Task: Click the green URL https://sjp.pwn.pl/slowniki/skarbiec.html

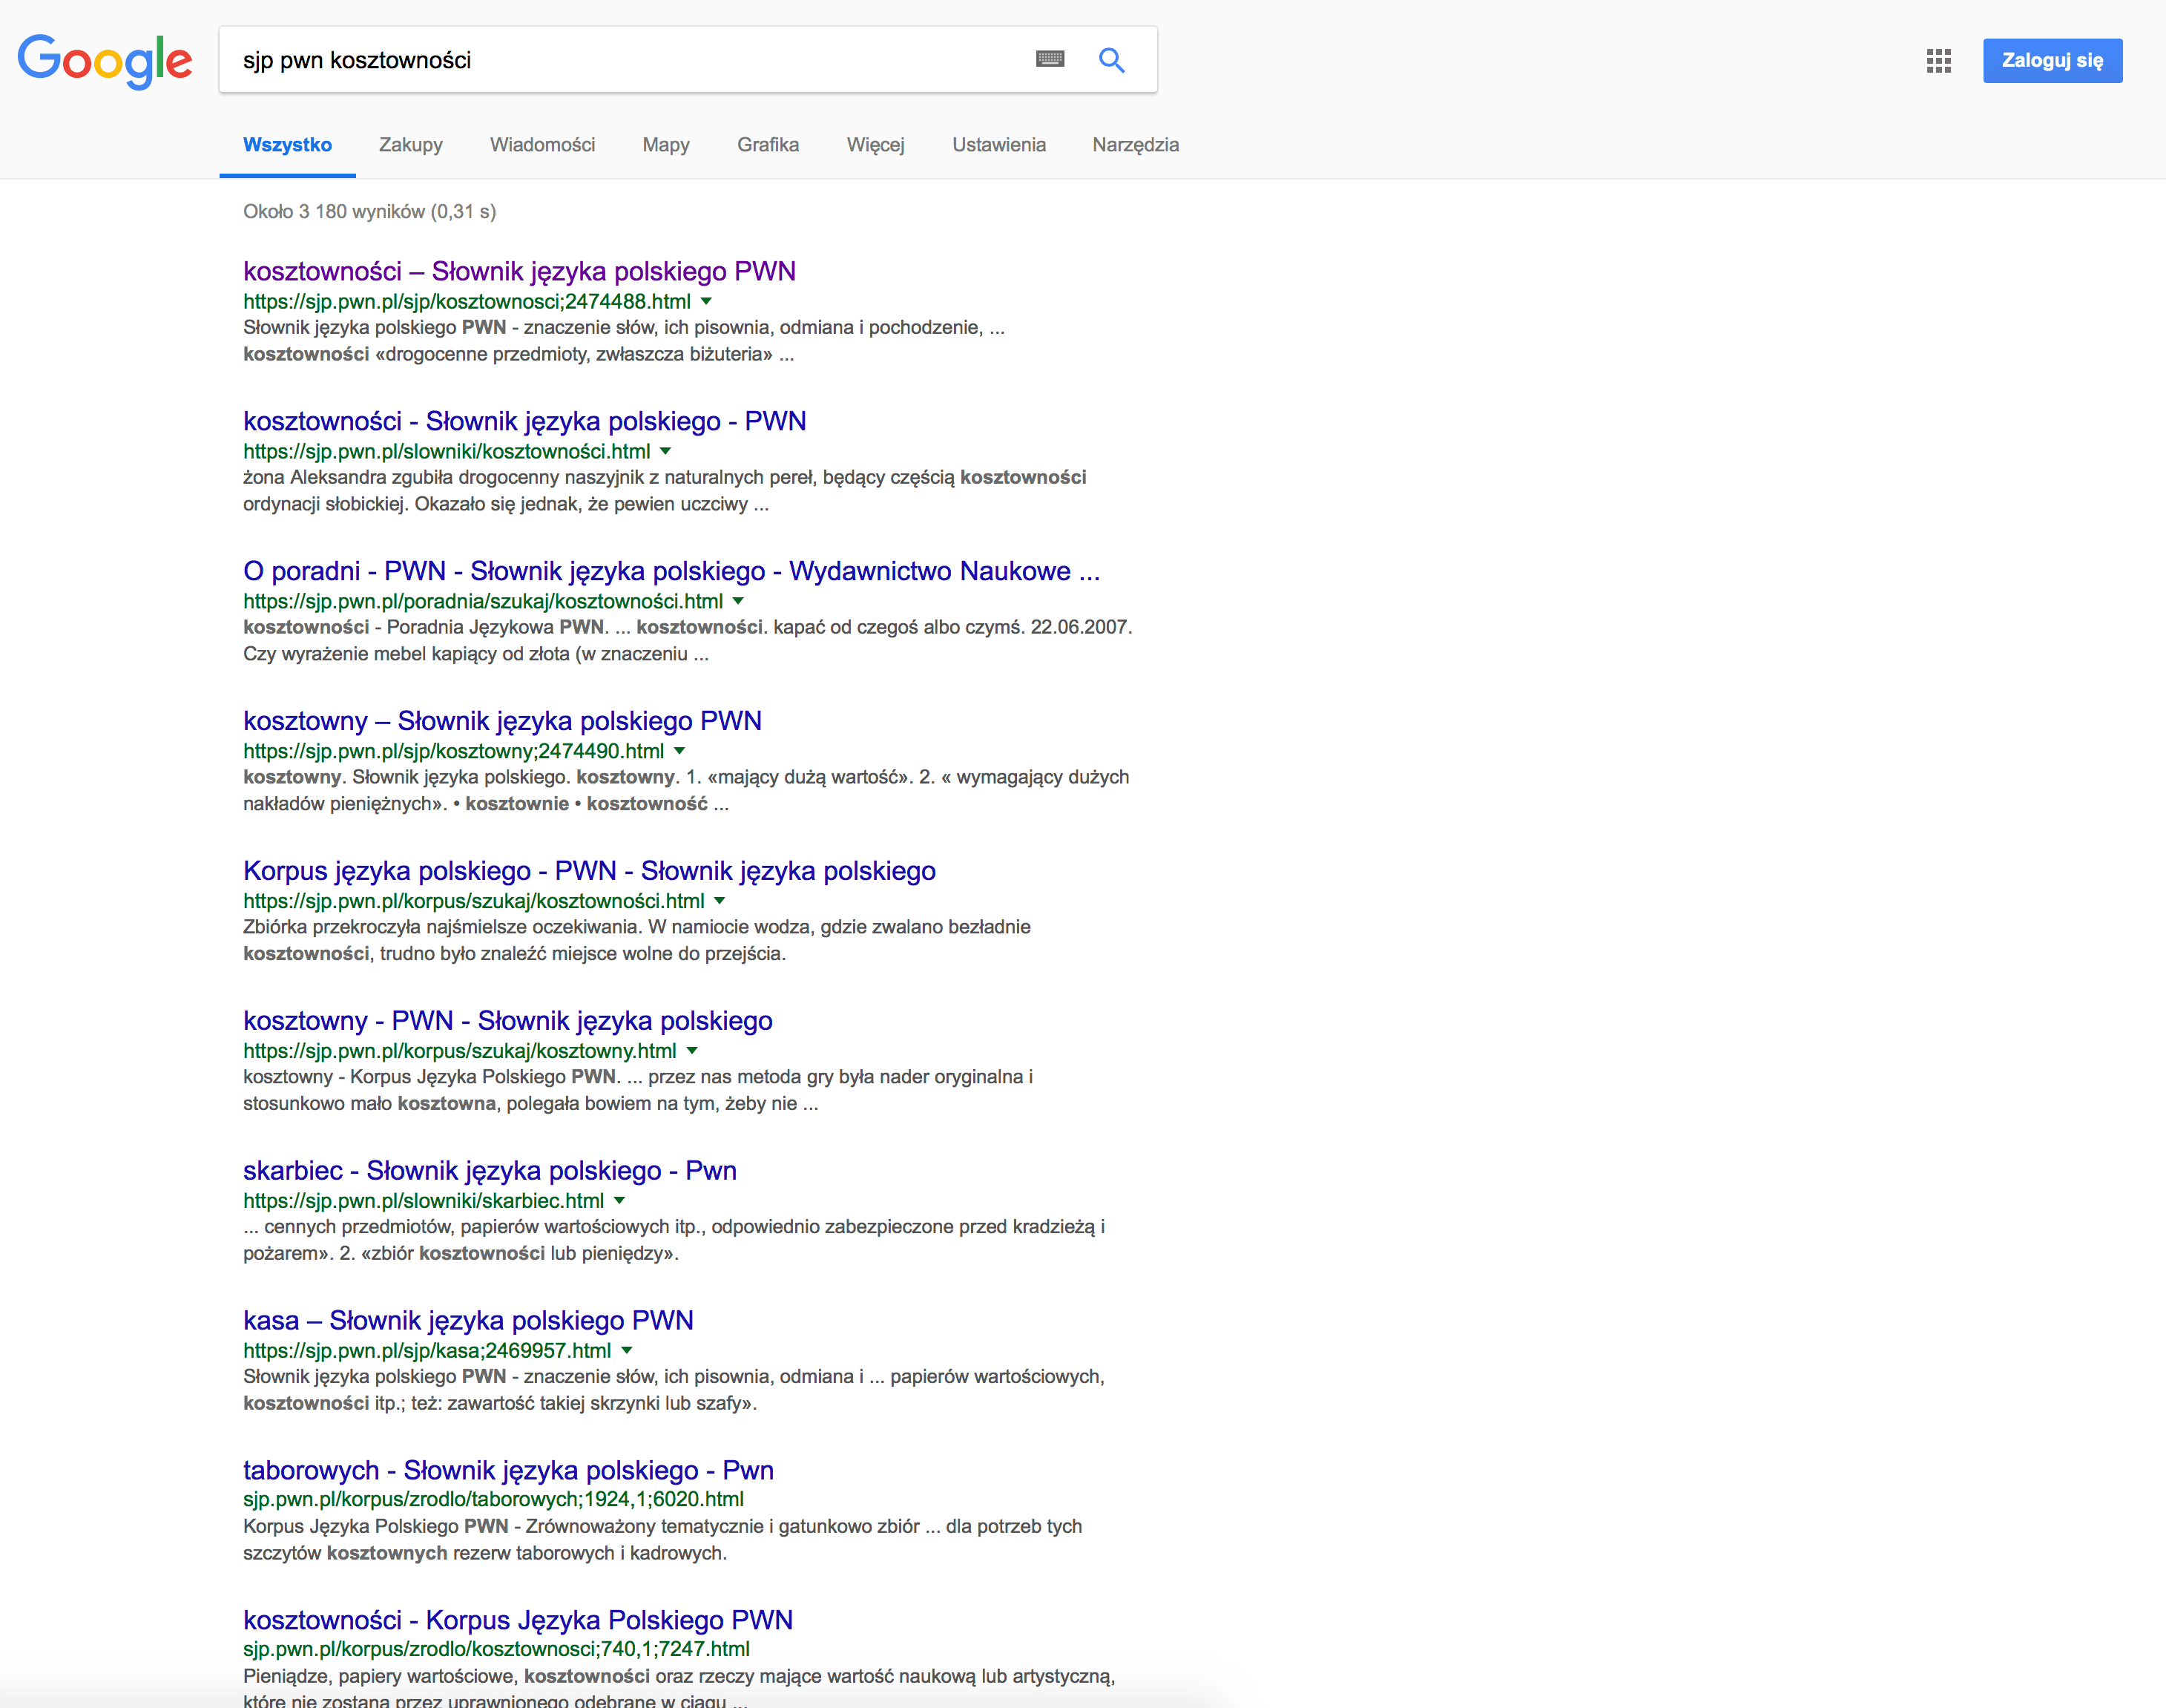Action: point(424,1201)
